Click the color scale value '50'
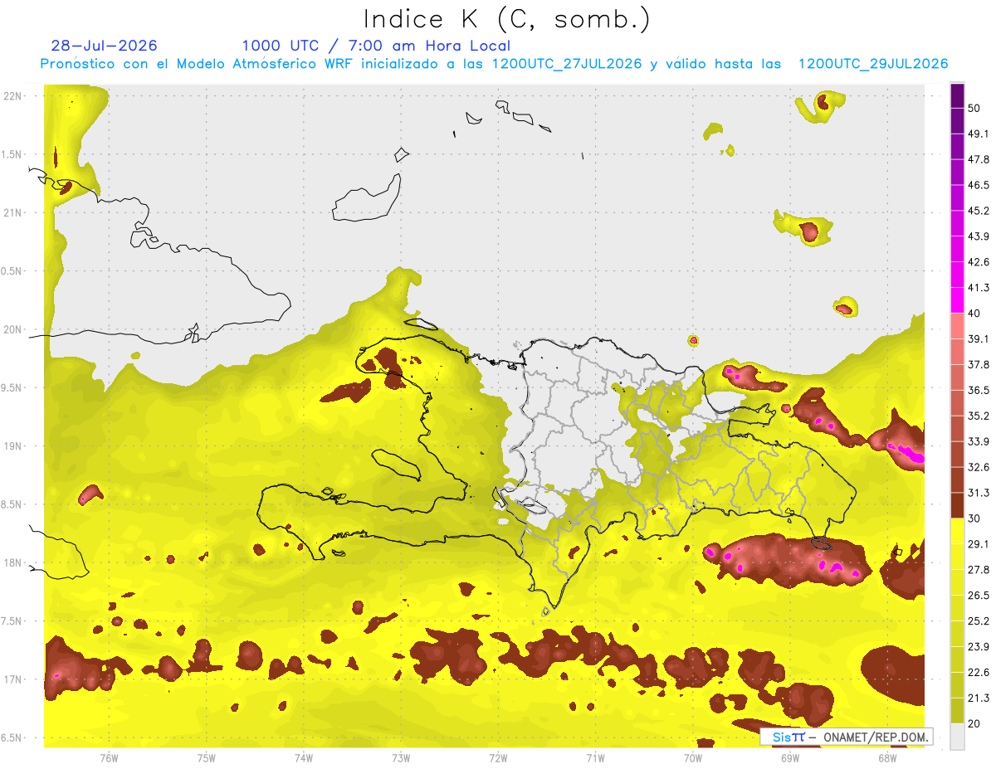Screen dimensions: 996x769 click(974, 107)
